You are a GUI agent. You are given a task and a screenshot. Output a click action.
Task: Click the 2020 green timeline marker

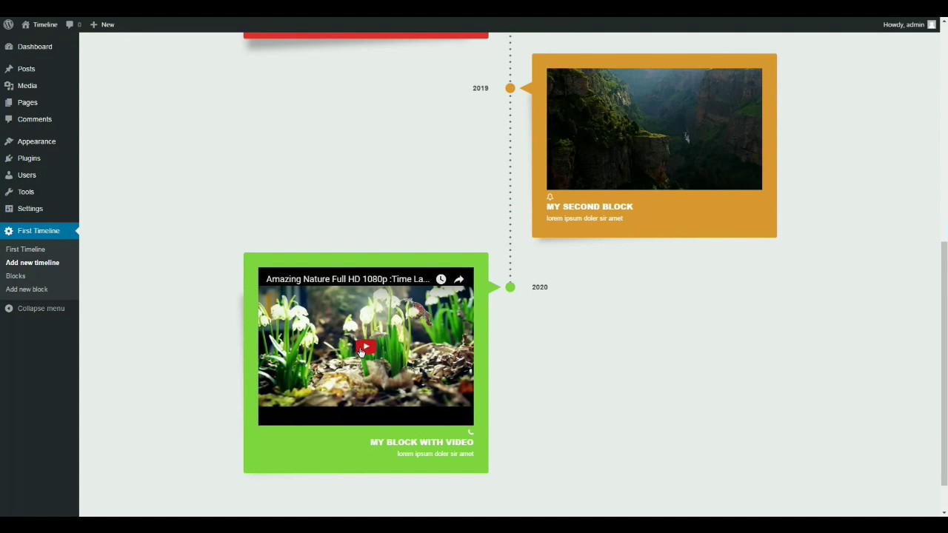pos(510,287)
